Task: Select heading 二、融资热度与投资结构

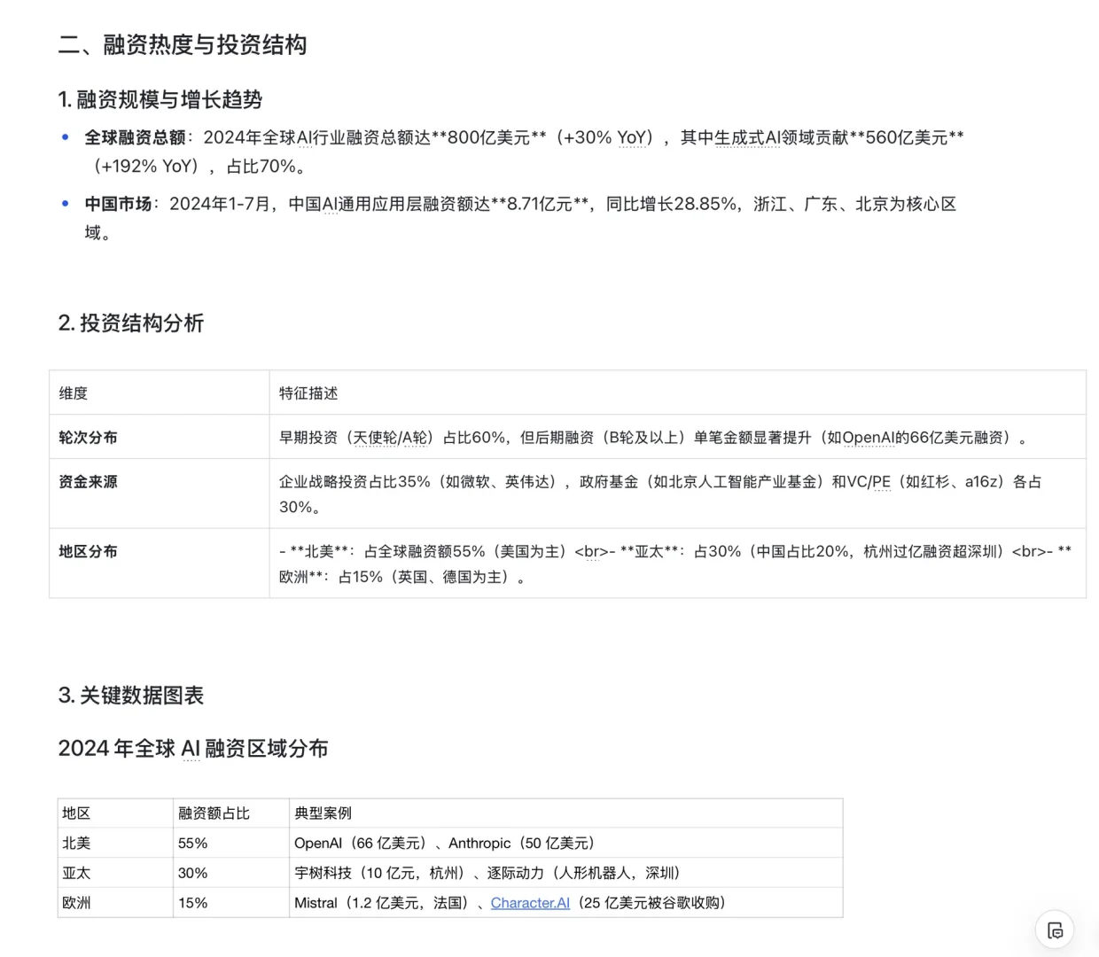Action: pos(183,45)
